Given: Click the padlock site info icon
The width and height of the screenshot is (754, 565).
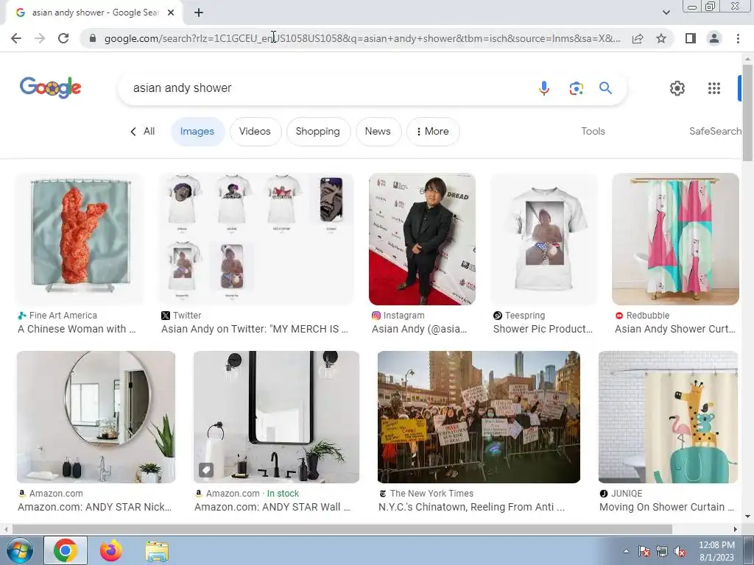Looking at the screenshot, I should pos(93,38).
